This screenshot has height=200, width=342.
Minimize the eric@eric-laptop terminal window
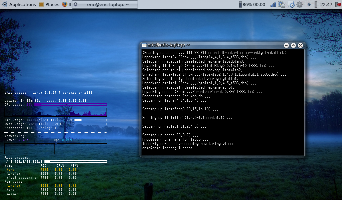pyautogui.click(x=286, y=45)
